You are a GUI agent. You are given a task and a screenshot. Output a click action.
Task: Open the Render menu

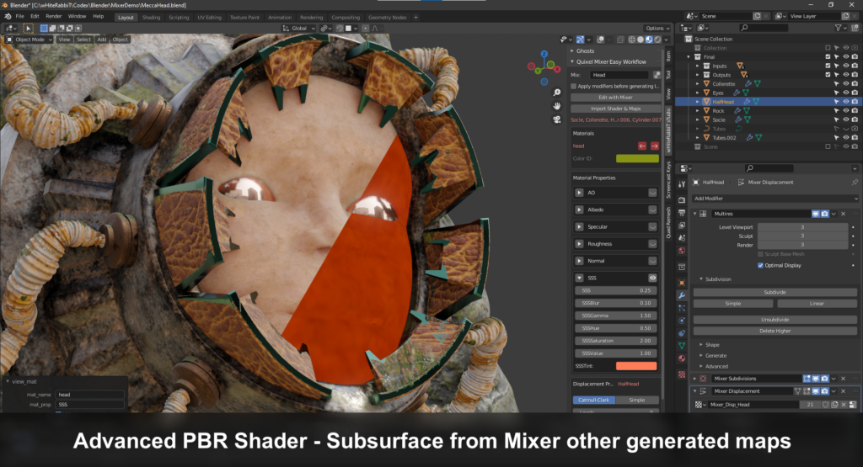tap(53, 17)
